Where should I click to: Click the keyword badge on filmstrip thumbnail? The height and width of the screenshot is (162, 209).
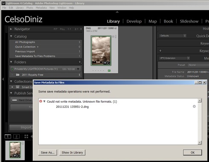click(x=15, y=156)
